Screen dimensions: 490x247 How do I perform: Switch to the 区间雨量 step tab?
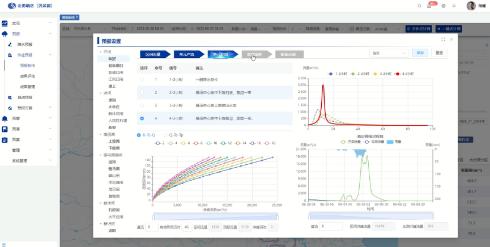pyautogui.click(x=154, y=54)
